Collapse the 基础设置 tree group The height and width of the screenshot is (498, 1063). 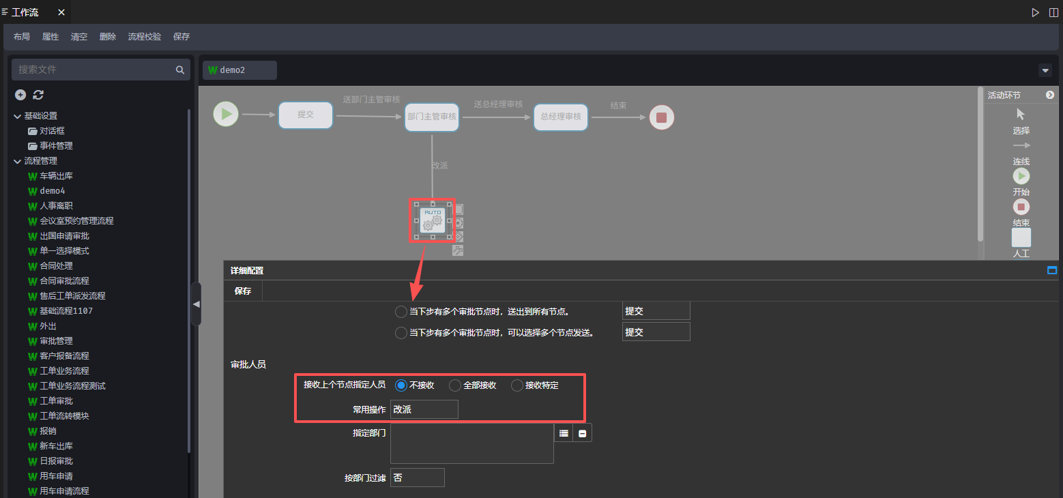pos(17,116)
